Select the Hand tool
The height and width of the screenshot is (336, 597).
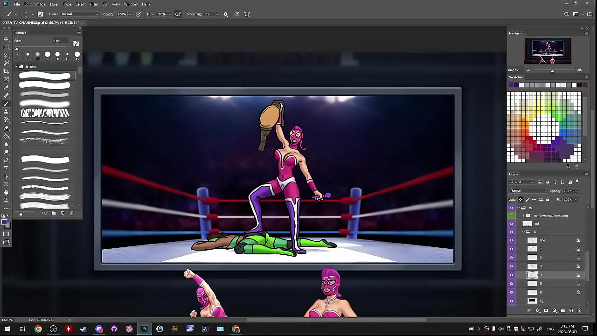[6, 192]
